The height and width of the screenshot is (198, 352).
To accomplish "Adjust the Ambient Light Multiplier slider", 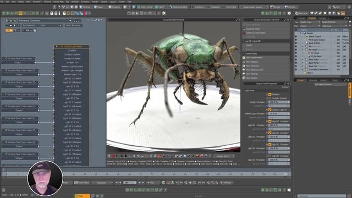I will tap(279, 114).
